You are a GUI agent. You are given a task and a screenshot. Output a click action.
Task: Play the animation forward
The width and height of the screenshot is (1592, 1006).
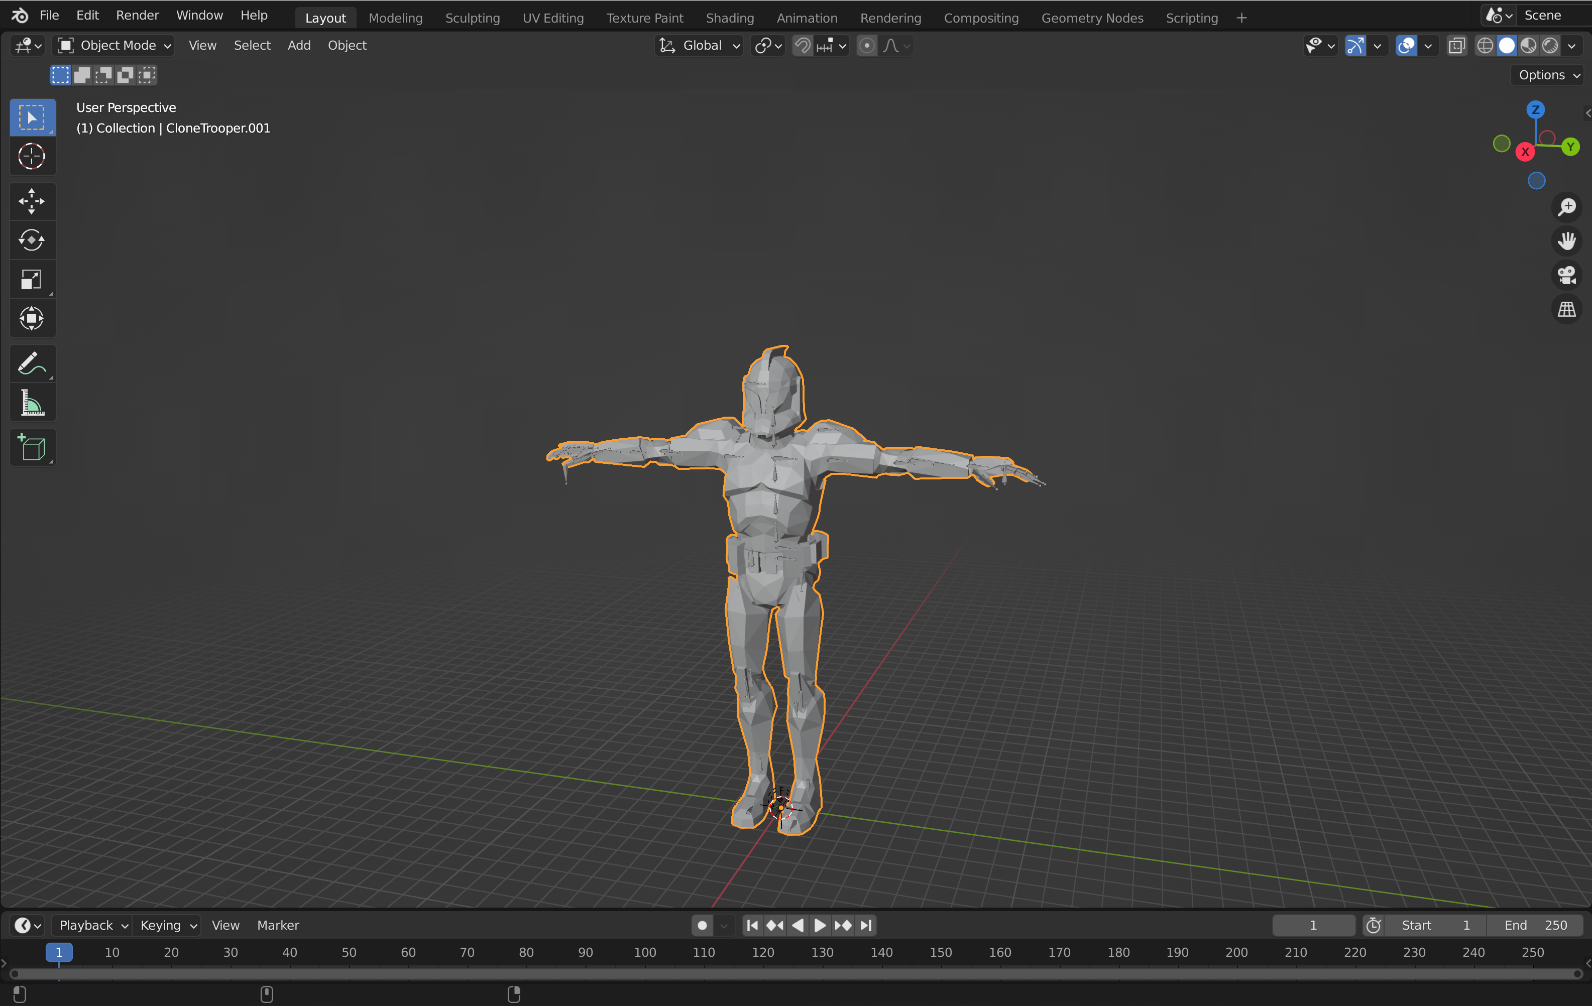pyautogui.click(x=820, y=925)
